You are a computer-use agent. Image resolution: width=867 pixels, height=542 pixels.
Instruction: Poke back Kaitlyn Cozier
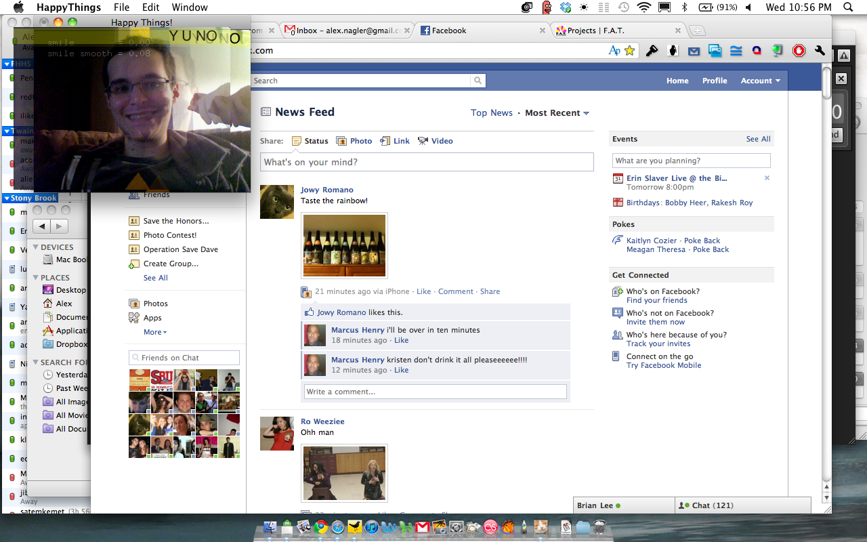pos(702,241)
